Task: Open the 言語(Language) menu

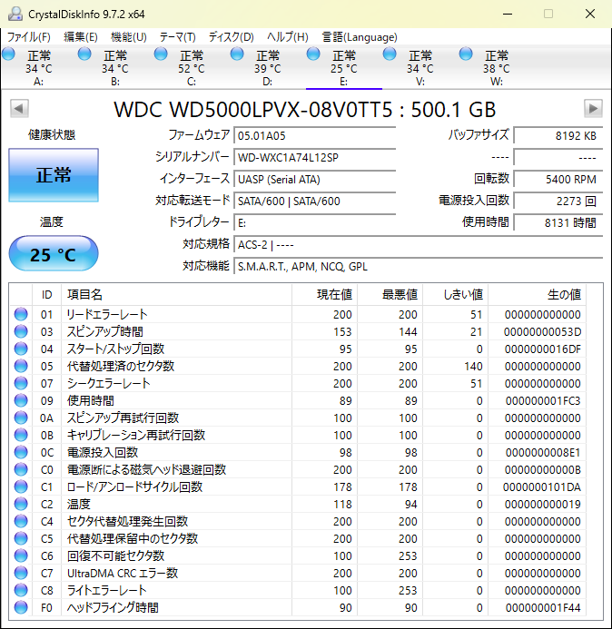Action: pos(360,37)
